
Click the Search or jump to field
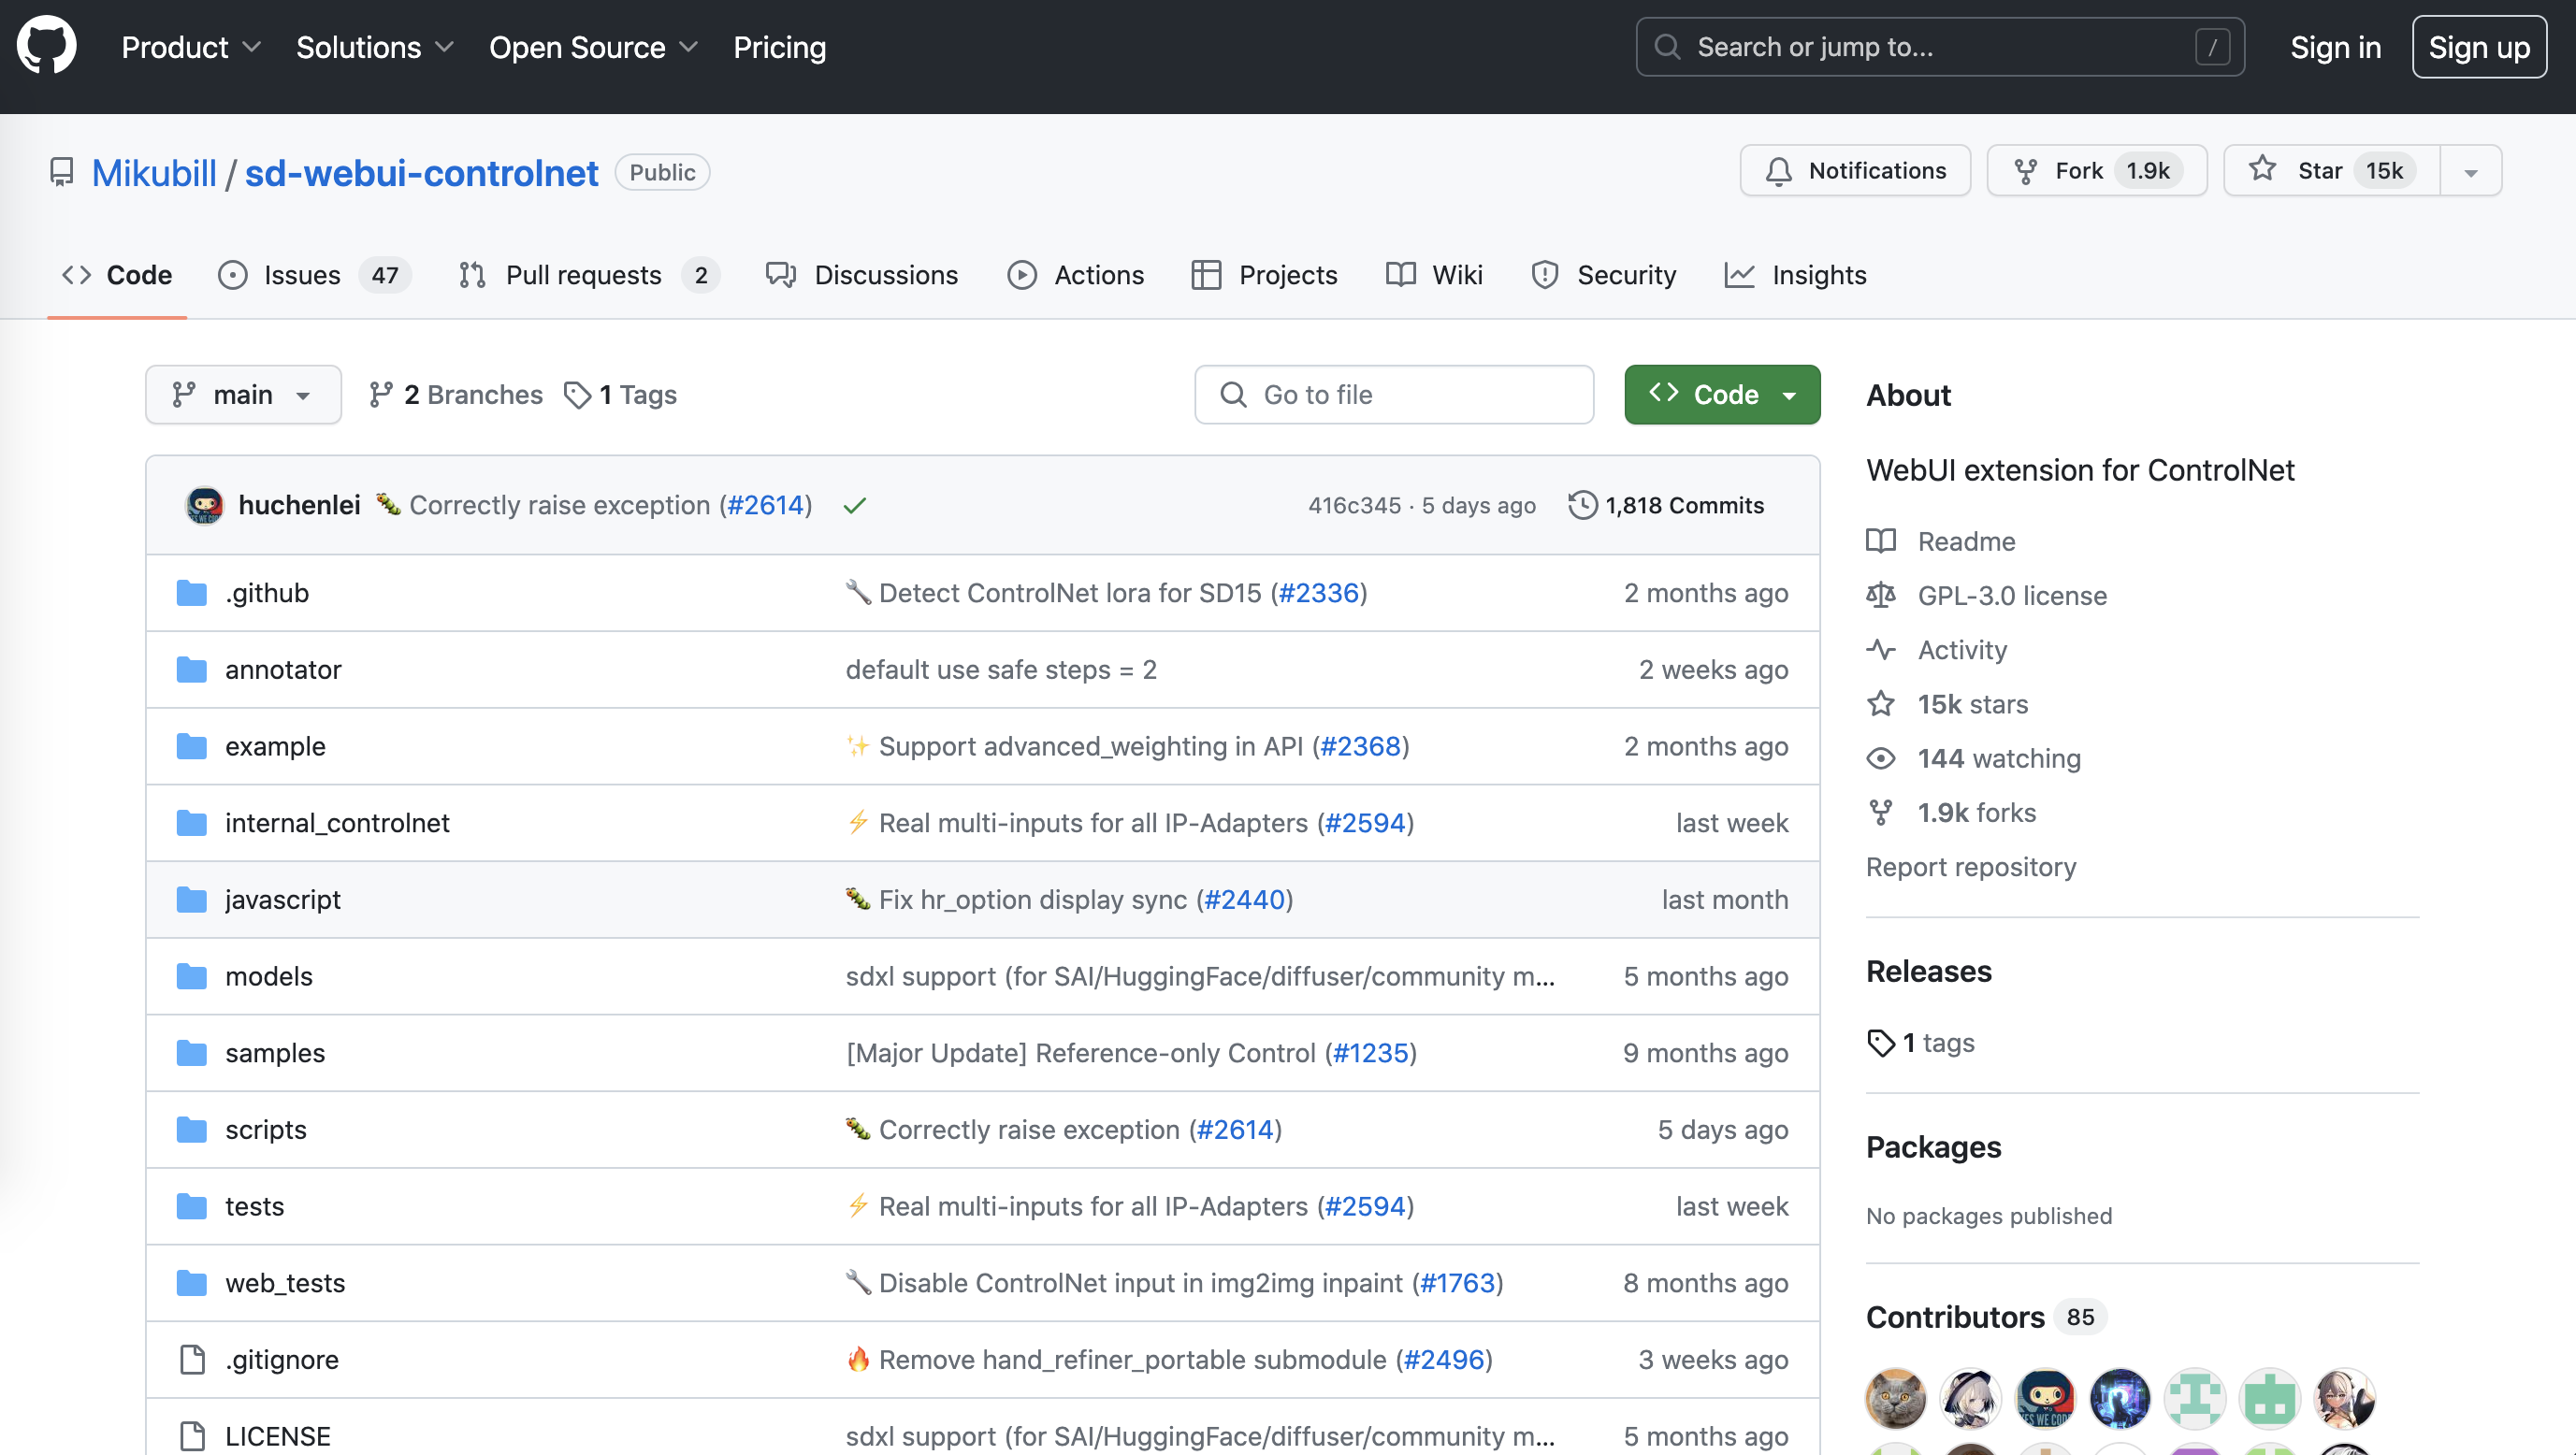point(1939,47)
